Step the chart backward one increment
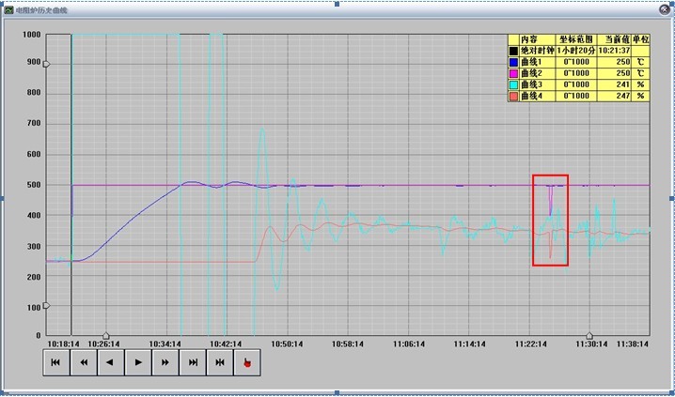This screenshot has width=675, height=397. pyautogui.click(x=111, y=362)
